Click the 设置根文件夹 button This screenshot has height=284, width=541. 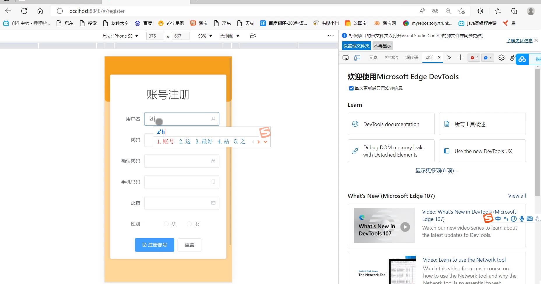[356, 46]
